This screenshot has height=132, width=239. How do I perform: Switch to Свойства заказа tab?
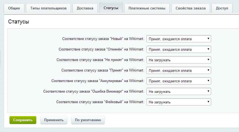point(191,8)
